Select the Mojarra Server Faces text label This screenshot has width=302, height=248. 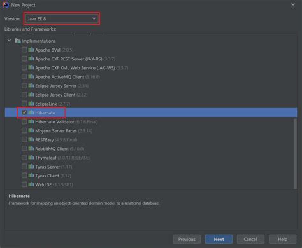pos(56,131)
